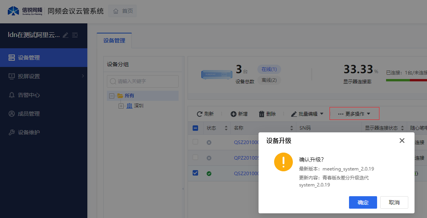Check the first device row checkbox

tap(195, 142)
